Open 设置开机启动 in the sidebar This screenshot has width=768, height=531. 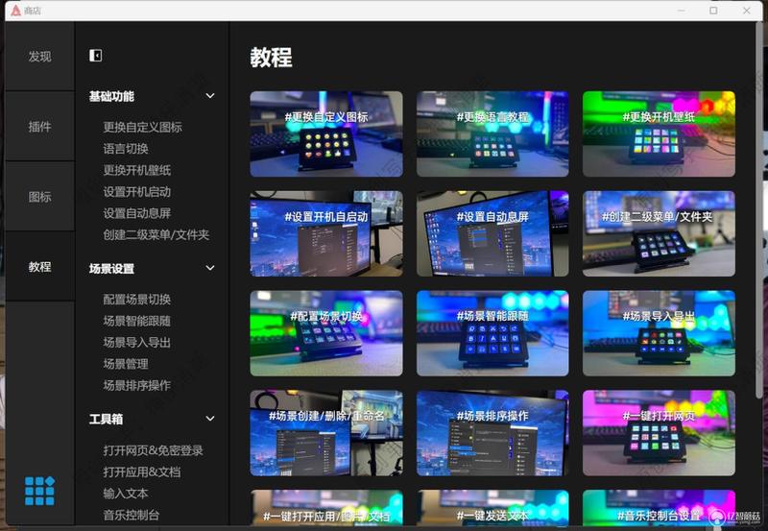137,192
